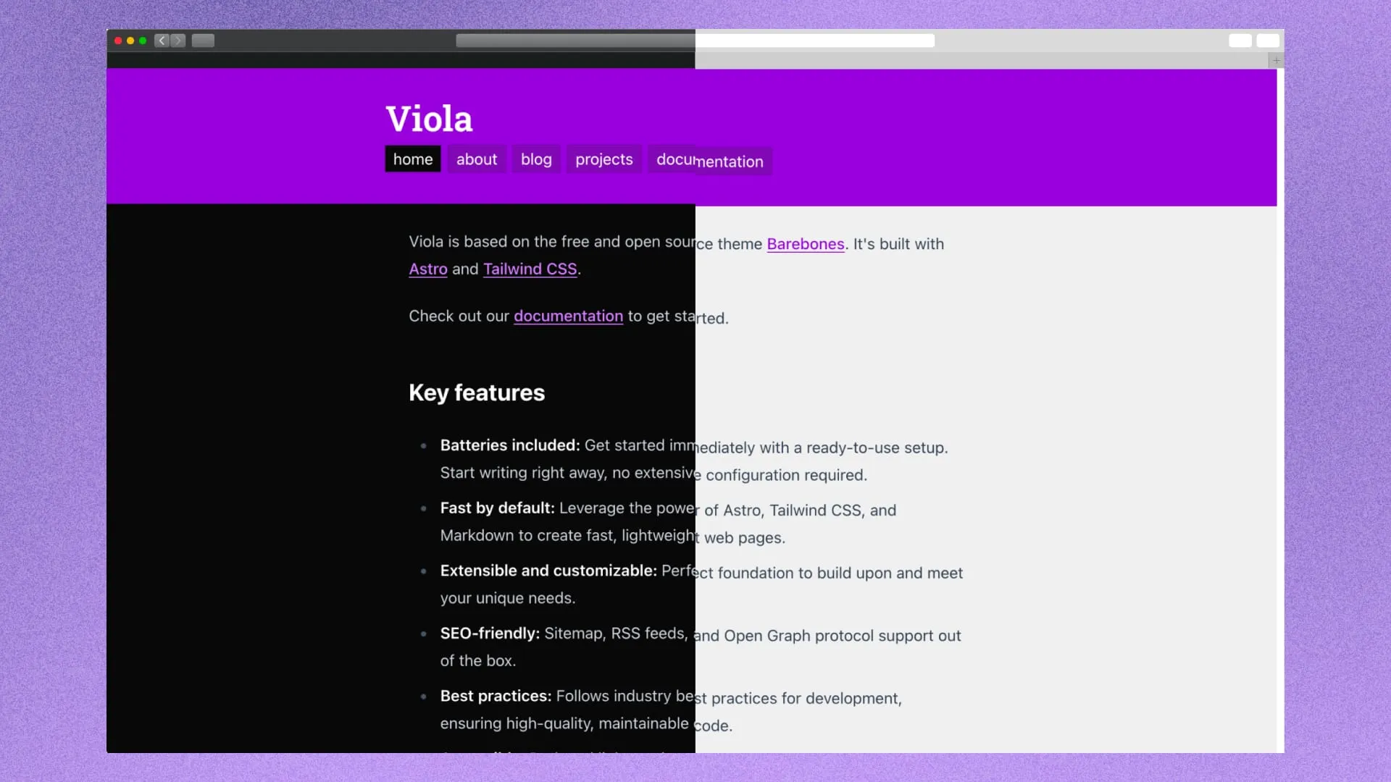Navigate to the home tab
Viewport: 1391px width, 782px height.
(x=413, y=159)
